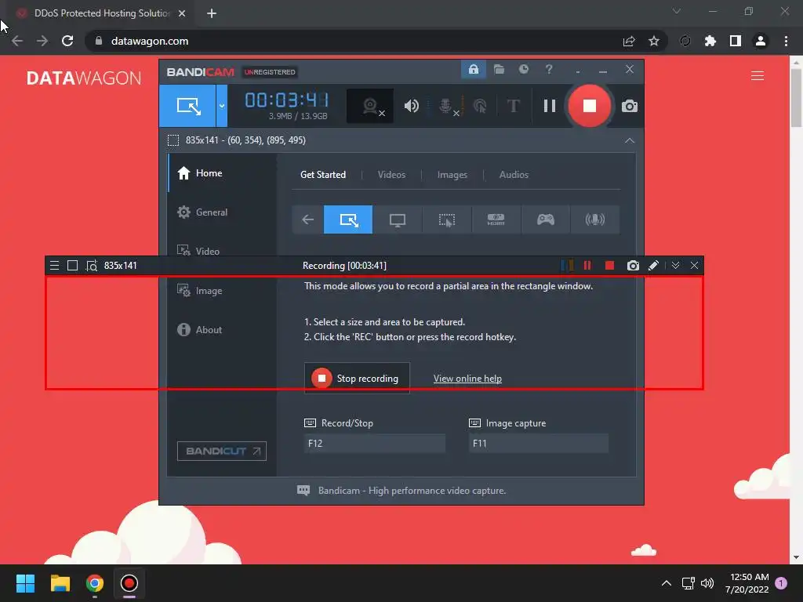Viewport: 803px width, 602px height.
Task: Open the output folder icon
Action: [499, 69]
